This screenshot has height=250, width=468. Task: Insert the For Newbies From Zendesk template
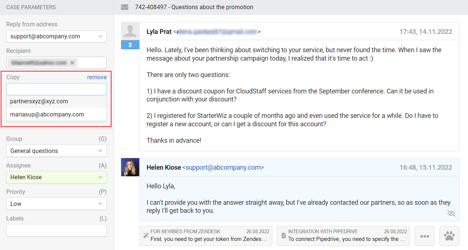tap(206, 236)
